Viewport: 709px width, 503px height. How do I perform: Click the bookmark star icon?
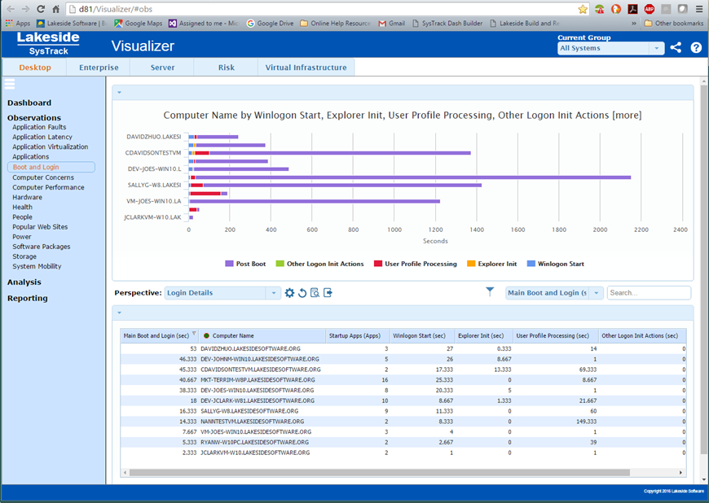coord(583,9)
